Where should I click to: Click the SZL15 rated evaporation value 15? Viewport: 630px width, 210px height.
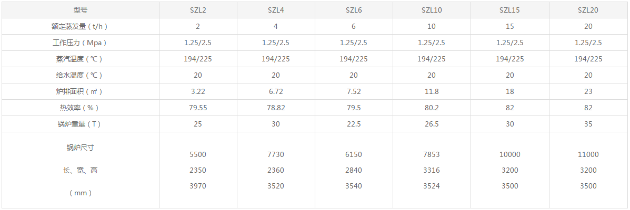point(509,26)
